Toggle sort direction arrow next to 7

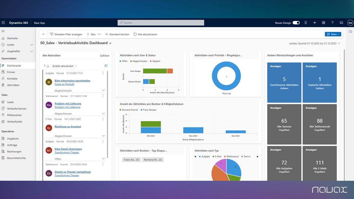click(x=48, y=66)
